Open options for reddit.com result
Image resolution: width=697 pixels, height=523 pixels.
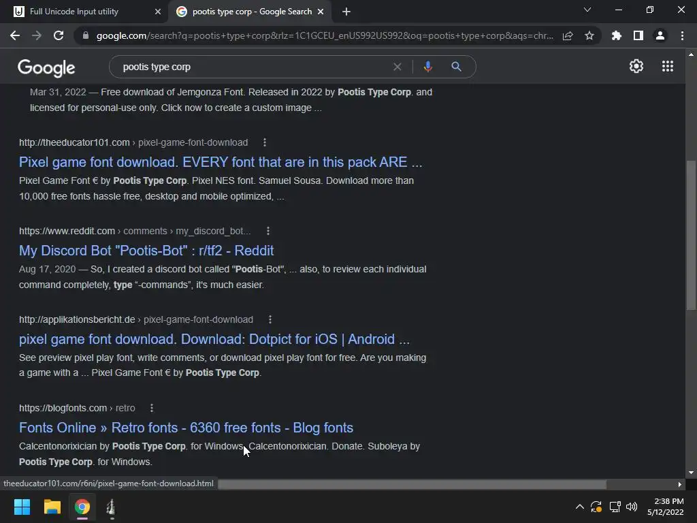coord(268,231)
